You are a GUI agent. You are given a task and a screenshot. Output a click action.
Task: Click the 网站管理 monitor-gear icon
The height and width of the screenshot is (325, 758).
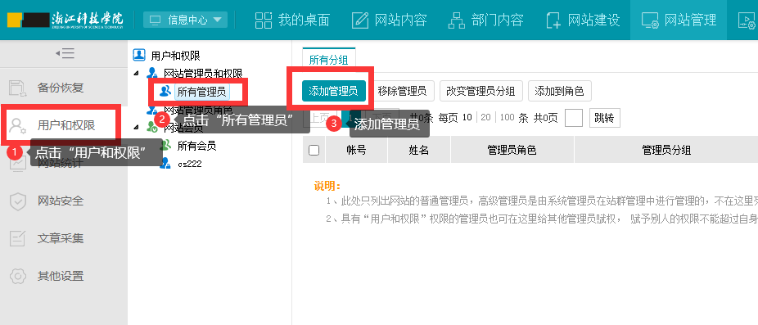[650, 20]
